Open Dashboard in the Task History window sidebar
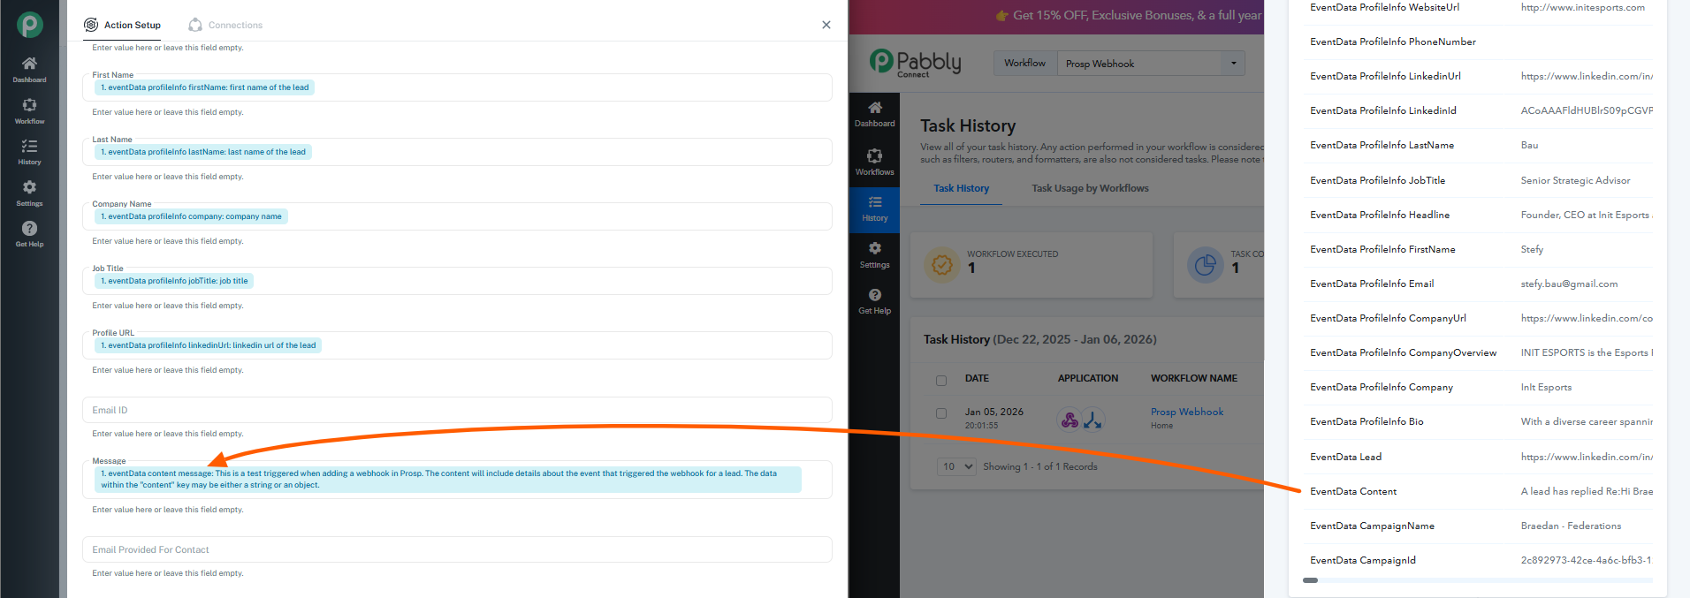Viewport: 1690px width, 598px height. click(874, 114)
